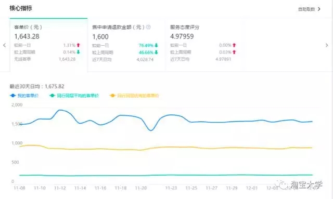
Task: Click the 1.31% change value
Action: click(x=69, y=45)
